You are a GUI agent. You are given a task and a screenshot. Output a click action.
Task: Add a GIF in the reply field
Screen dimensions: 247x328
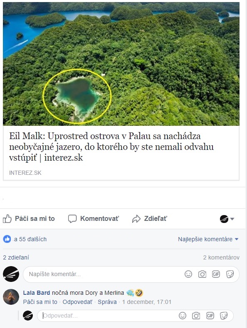210,316
